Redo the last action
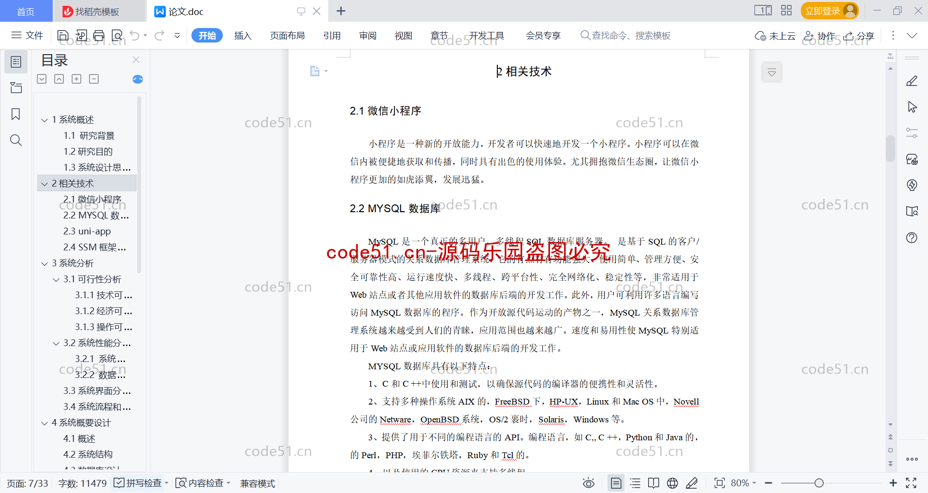 tap(159, 35)
